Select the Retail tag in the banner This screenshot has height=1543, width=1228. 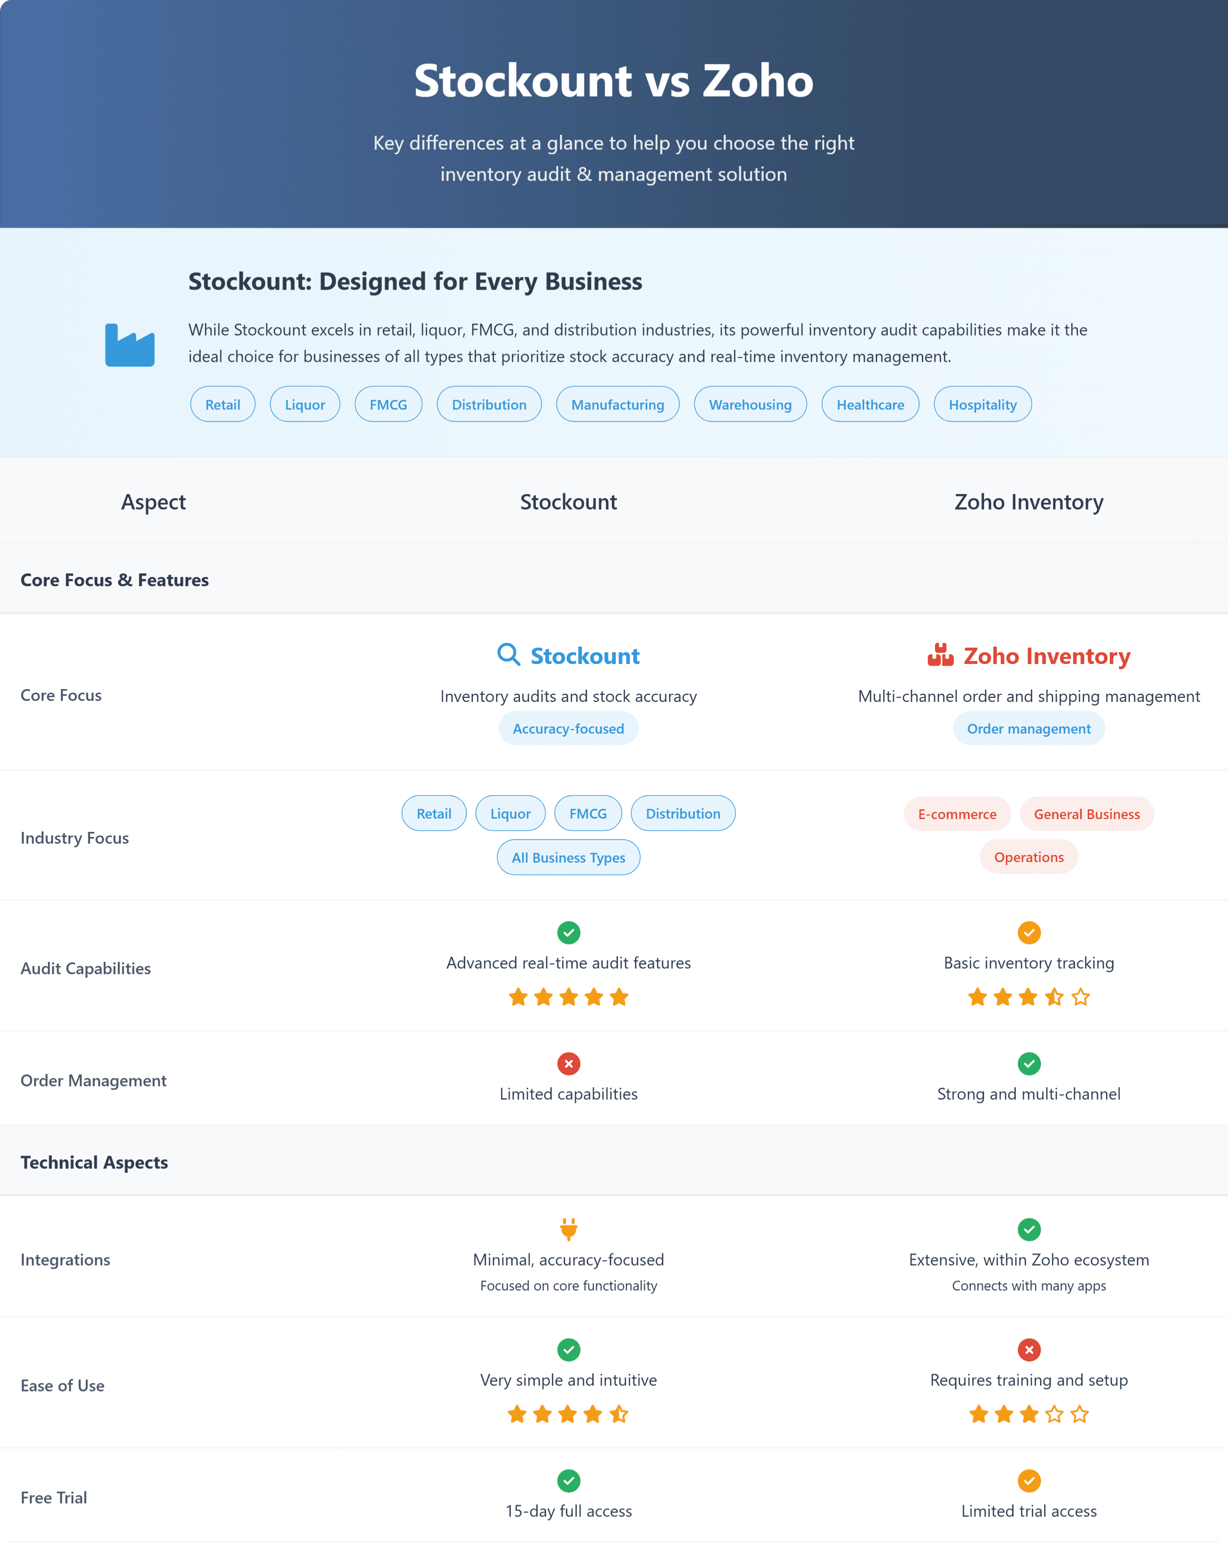223,404
